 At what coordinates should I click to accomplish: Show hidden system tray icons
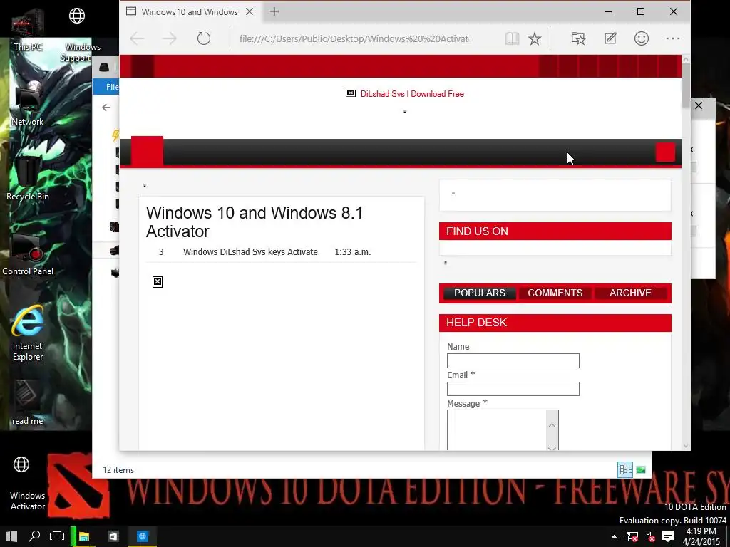(x=614, y=537)
